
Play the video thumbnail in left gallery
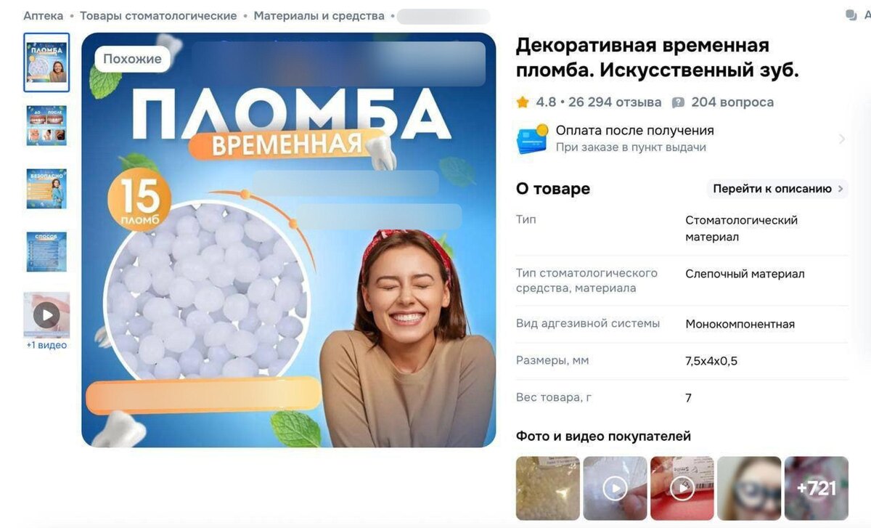46,315
